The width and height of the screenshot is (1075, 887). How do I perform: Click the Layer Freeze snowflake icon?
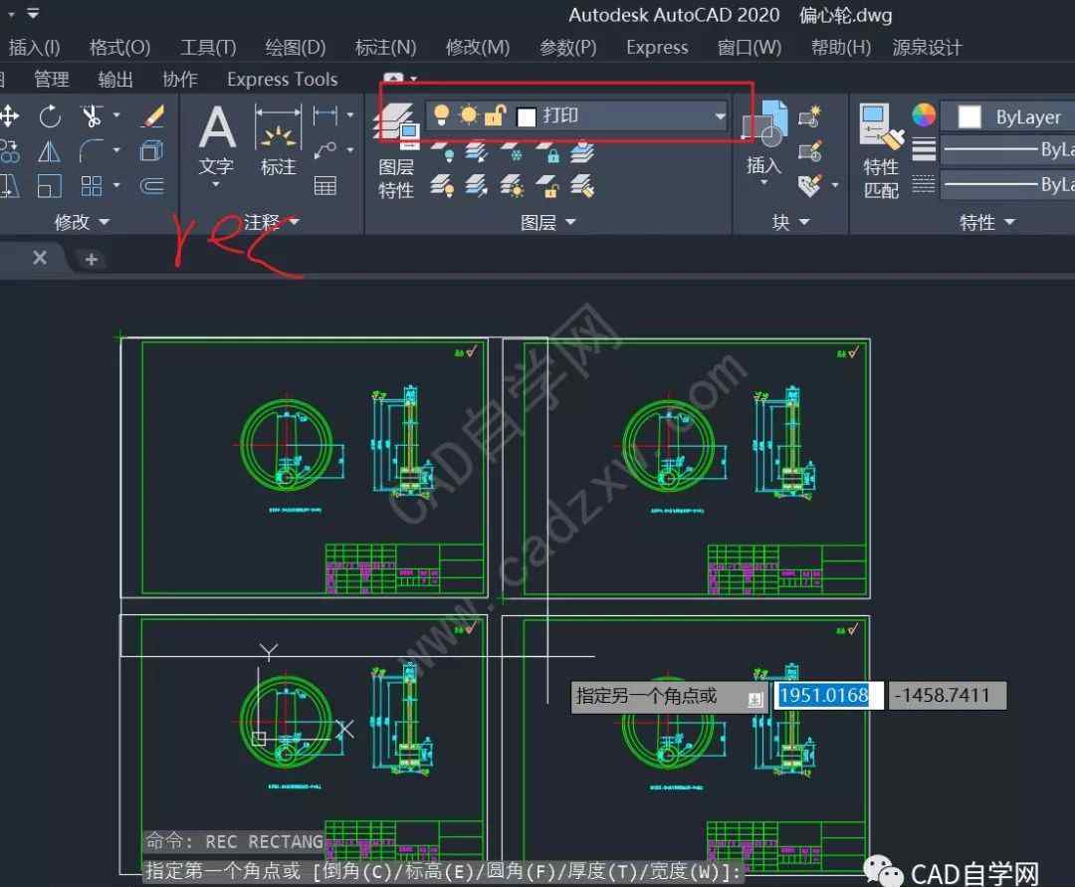[x=512, y=150]
